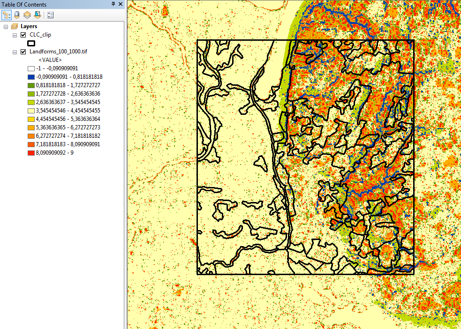Collapse the Landforms_100_1000.tif layer legend

point(15,52)
